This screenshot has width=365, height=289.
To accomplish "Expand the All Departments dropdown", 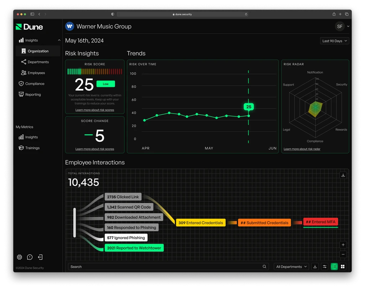I will 292,267.
